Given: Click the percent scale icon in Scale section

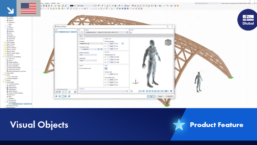Looking at the screenshot, I should (x=106, y=68).
